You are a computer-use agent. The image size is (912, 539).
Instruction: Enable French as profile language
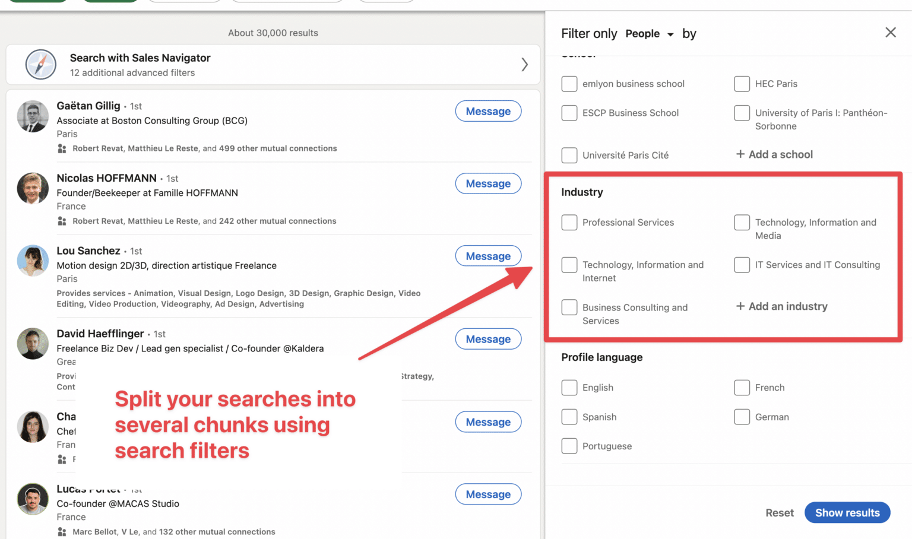tap(742, 387)
